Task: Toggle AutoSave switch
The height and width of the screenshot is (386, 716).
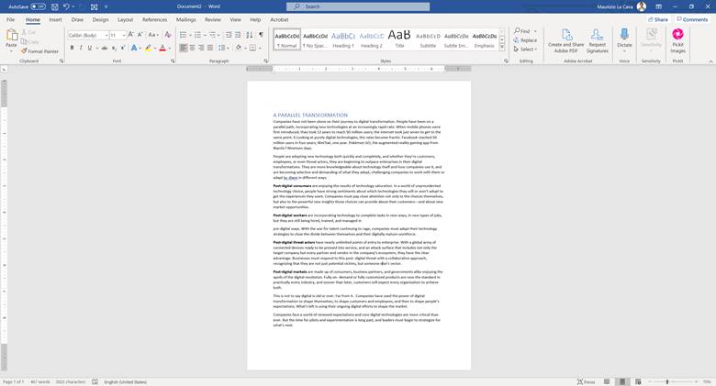Action: [39, 6]
